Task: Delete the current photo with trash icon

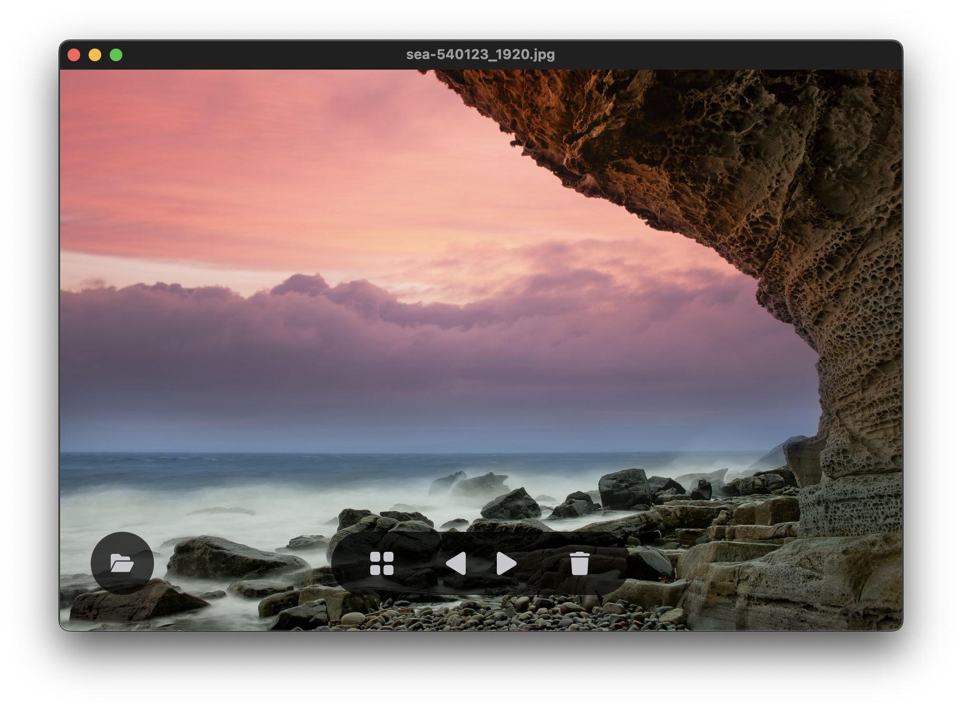Action: click(x=580, y=563)
